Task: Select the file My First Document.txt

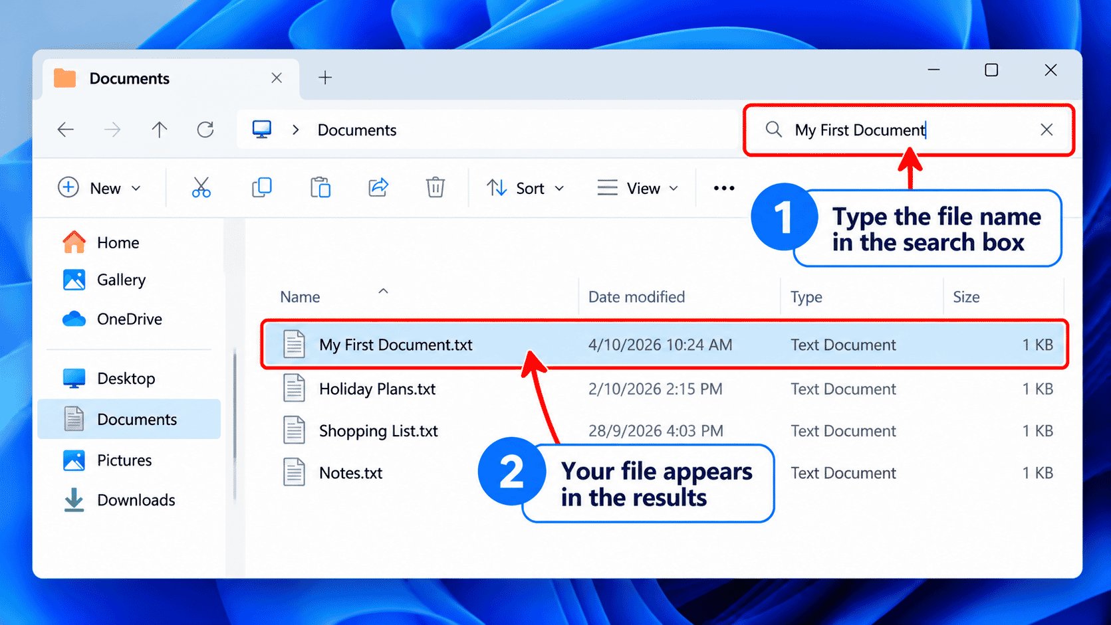Action: [664, 345]
